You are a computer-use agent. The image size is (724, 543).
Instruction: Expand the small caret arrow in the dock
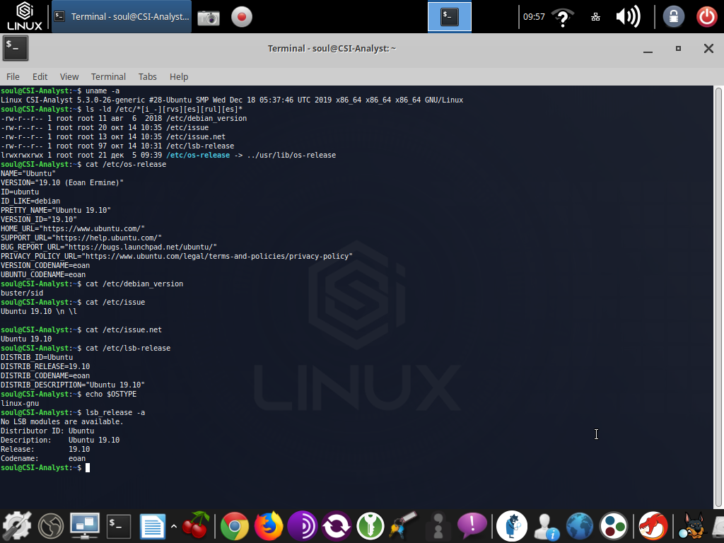(174, 526)
